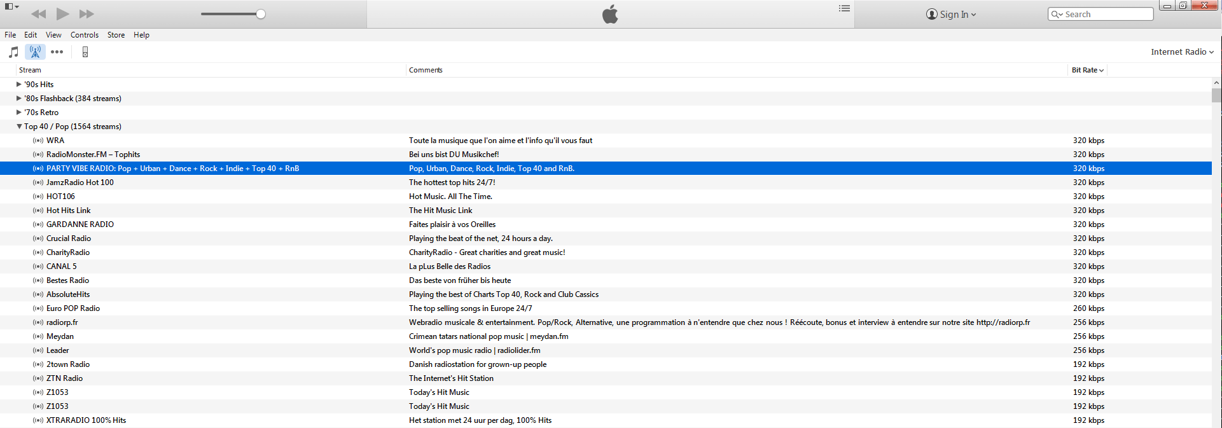Skip to the previous track
The image size is (1222, 428).
(38, 14)
